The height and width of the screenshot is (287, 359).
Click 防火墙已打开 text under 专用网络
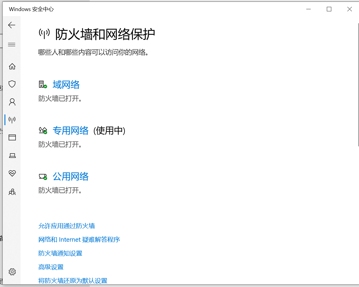tap(60, 145)
